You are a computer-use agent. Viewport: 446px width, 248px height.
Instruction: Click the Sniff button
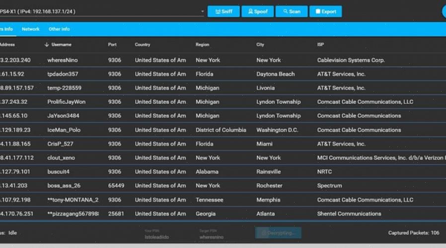pos(223,11)
